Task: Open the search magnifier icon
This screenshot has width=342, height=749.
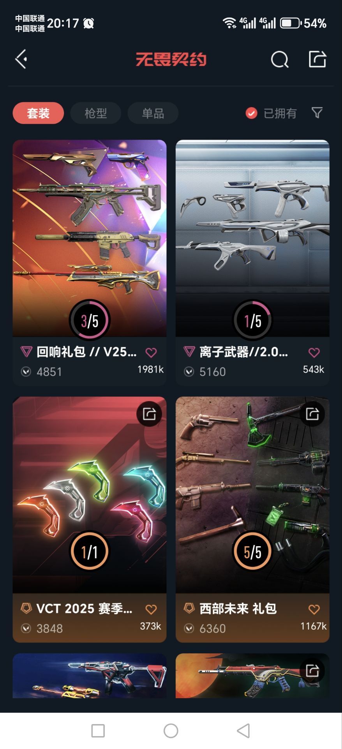Action: 279,59
